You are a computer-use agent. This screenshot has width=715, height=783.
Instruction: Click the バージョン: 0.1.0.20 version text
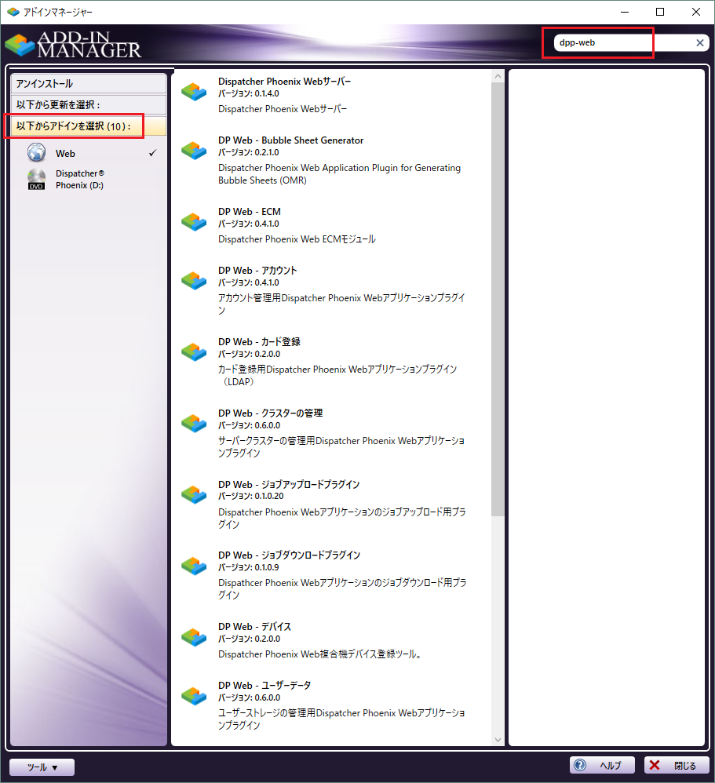pyautogui.click(x=251, y=497)
